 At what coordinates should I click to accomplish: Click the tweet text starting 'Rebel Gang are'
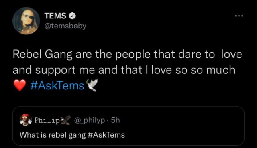pos(127,70)
